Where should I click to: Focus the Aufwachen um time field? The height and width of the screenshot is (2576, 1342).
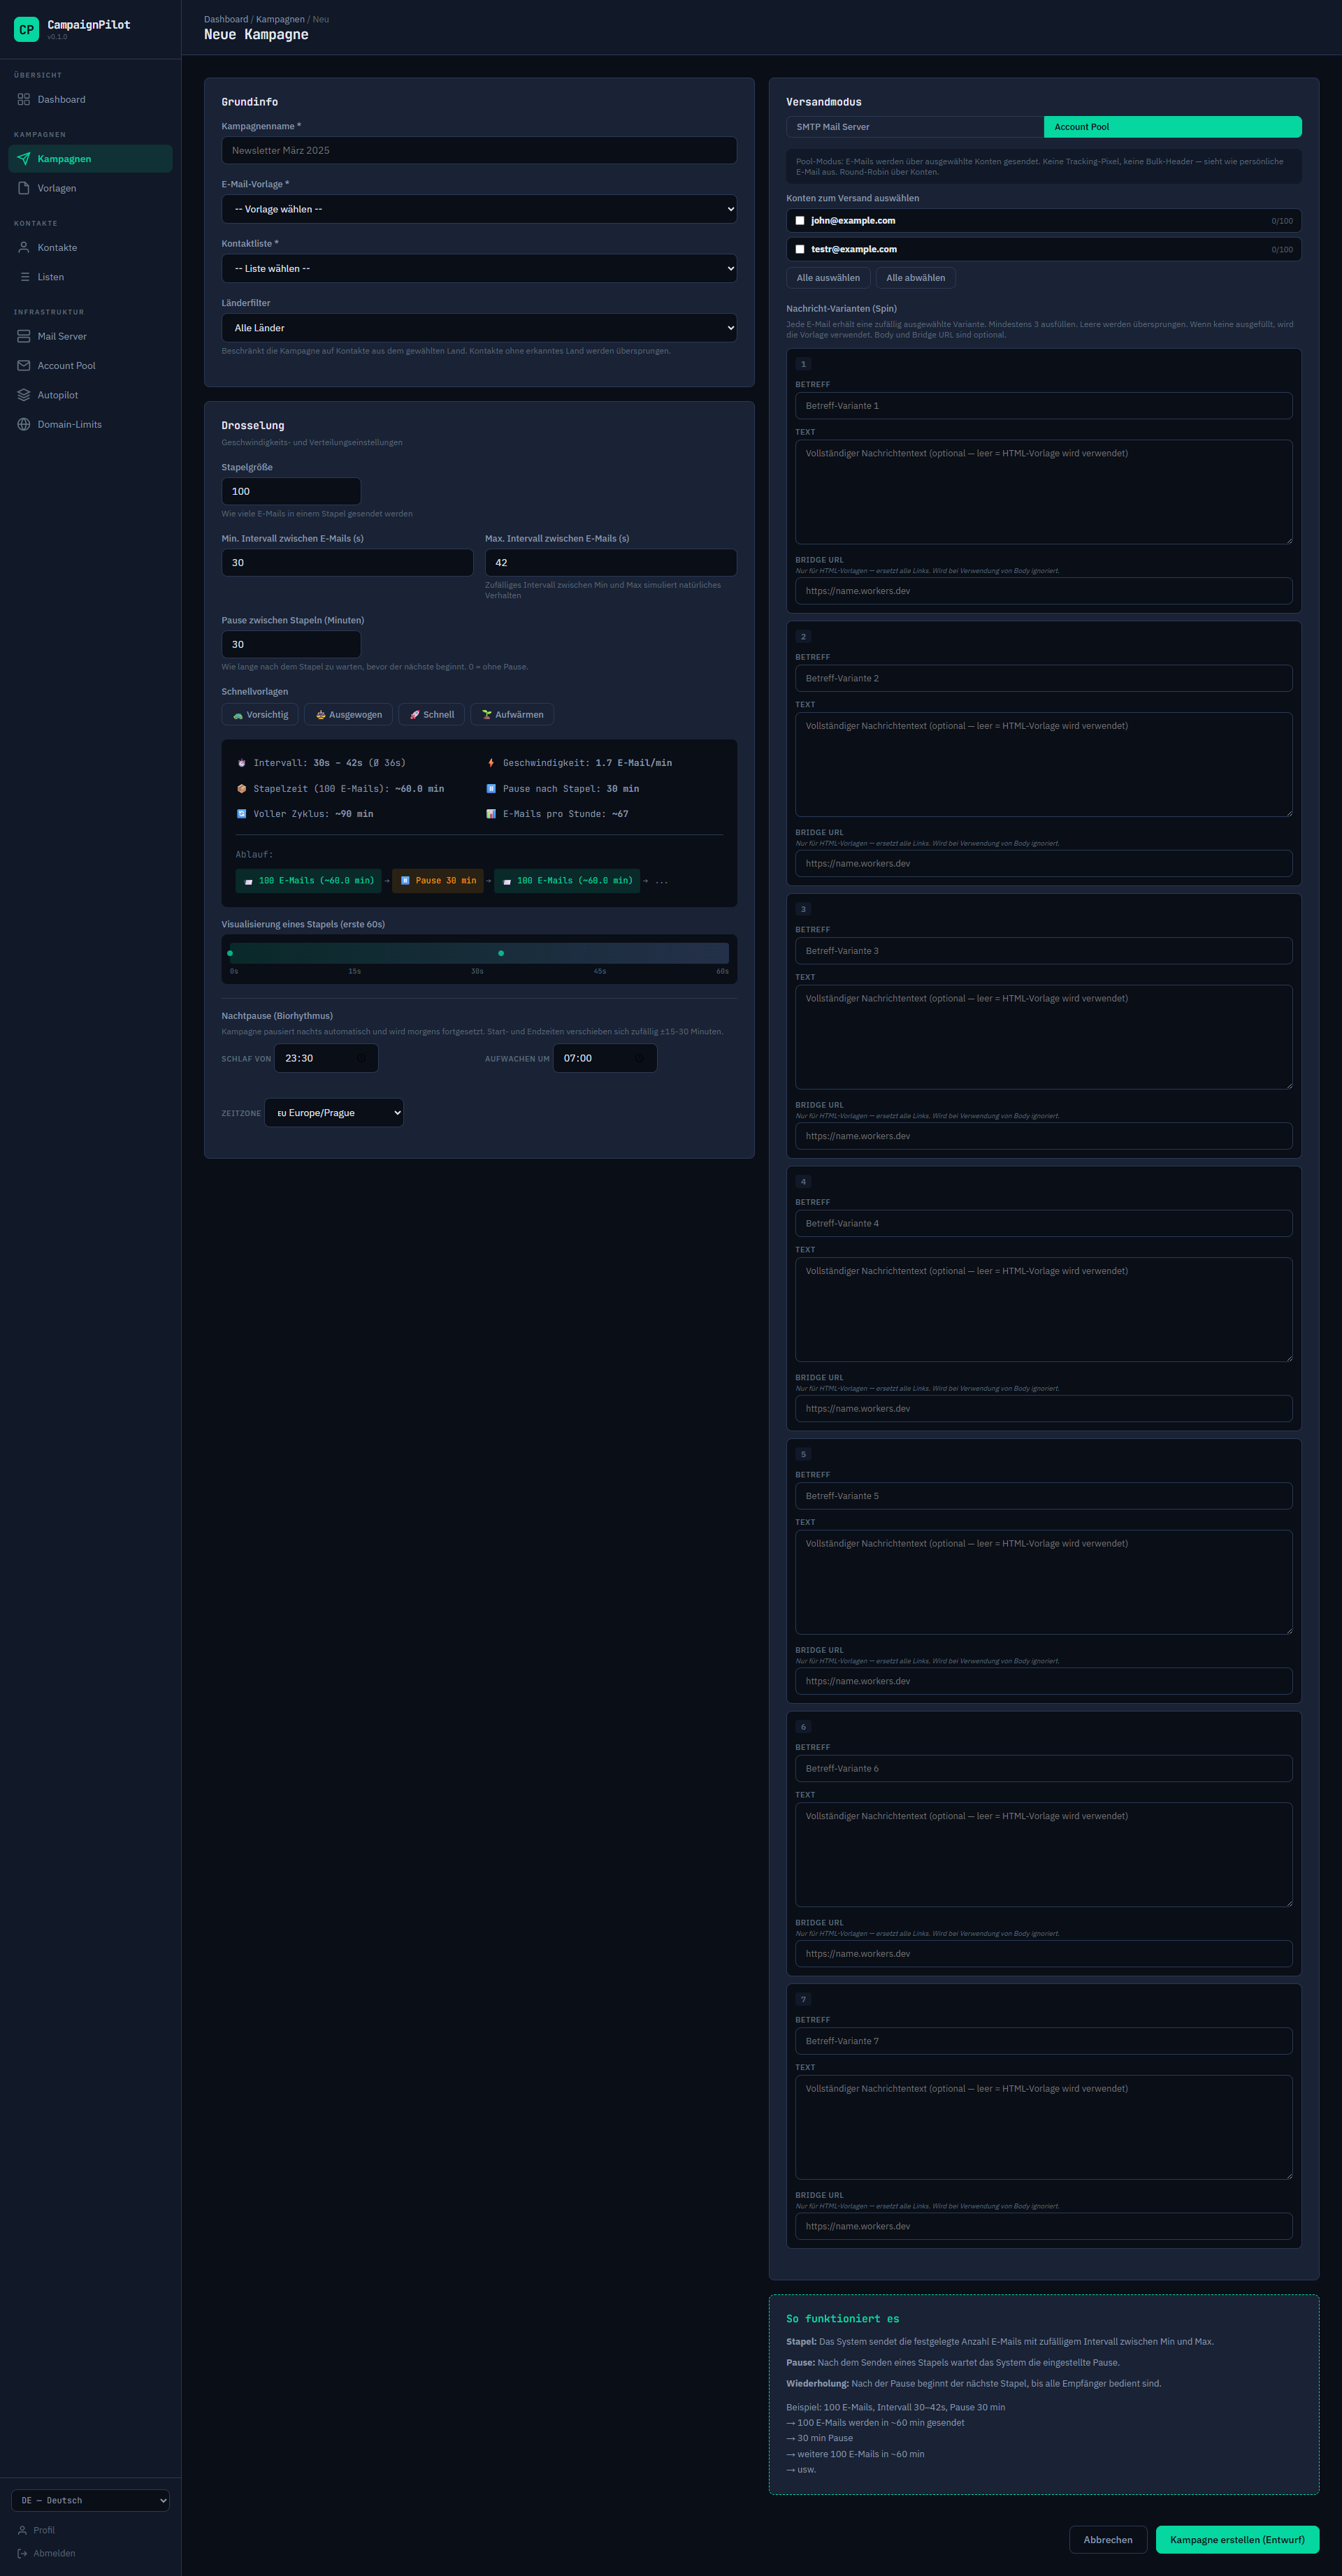pyautogui.click(x=604, y=1058)
